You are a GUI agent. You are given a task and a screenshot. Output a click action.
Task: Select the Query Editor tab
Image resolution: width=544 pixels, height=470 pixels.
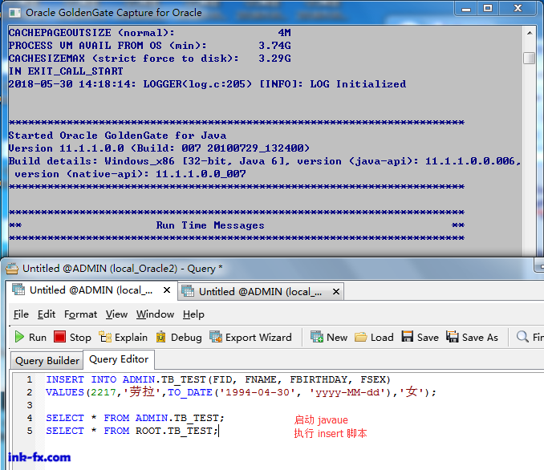pyautogui.click(x=119, y=359)
